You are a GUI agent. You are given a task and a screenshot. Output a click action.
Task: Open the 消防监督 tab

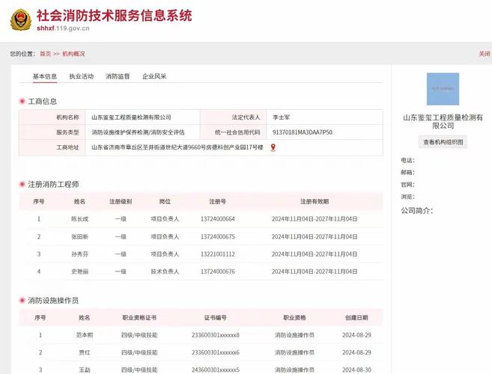pyautogui.click(x=118, y=76)
